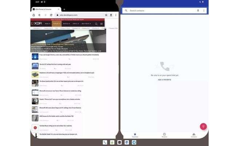This screenshot has height=146, width=233.
Task: Click the browser download icon
Action: click(x=111, y=15)
